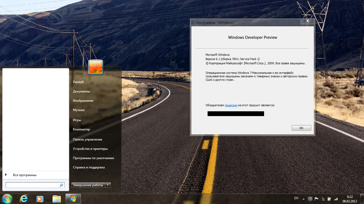Show hidden tray icons arrow
This screenshot has width=364, height=204.
click(304, 199)
